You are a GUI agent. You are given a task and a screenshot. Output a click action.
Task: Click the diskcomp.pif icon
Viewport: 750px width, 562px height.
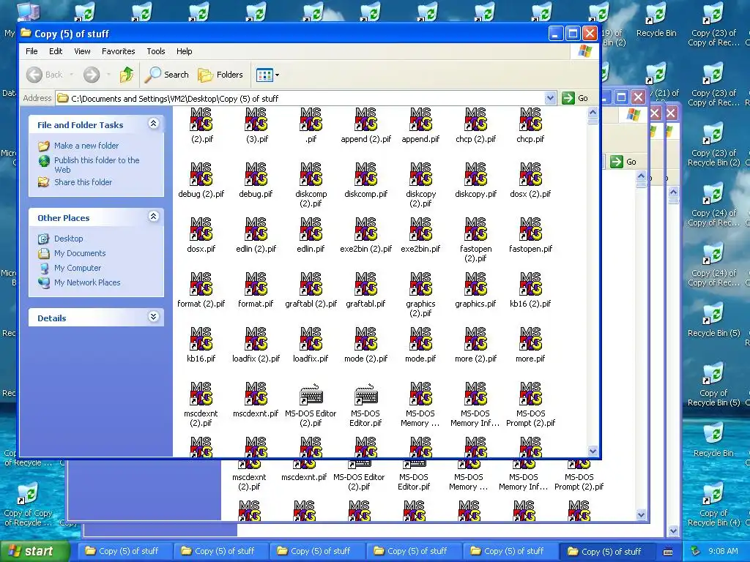pos(366,174)
